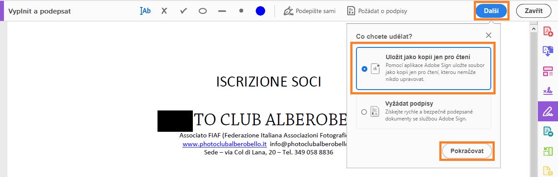Click the Zavřít button
This screenshot has height=177, width=558.
pos(534,11)
